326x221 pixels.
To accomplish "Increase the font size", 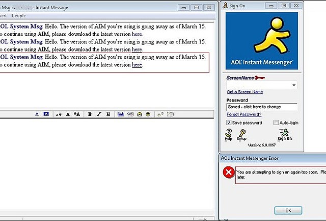I will [77, 114].
